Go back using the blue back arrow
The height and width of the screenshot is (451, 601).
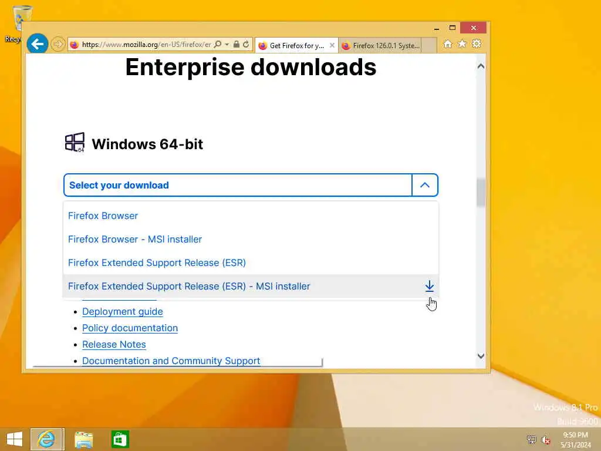(37, 44)
